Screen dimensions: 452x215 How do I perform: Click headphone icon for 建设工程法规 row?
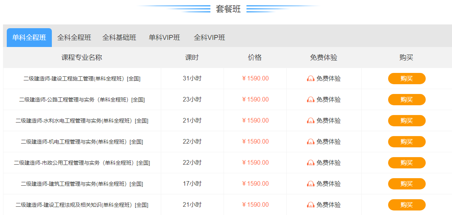pyautogui.click(x=311, y=205)
